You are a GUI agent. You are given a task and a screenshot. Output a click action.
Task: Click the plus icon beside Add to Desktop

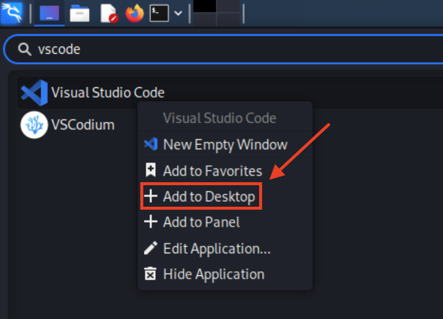(x=150, y=196)
